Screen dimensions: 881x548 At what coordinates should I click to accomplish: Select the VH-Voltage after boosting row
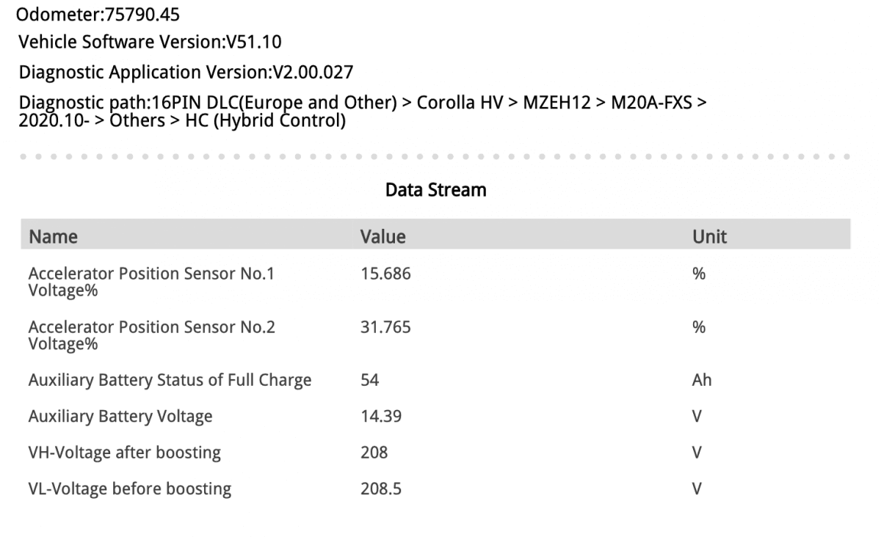435,453
